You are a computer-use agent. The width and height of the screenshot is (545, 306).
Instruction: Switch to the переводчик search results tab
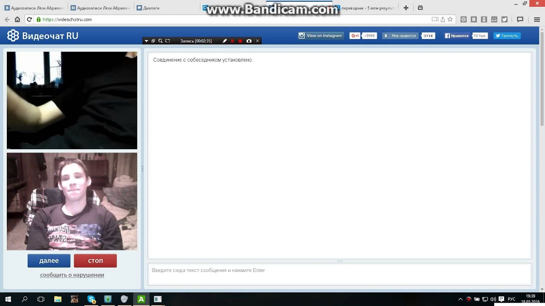[x=366, y=8]
